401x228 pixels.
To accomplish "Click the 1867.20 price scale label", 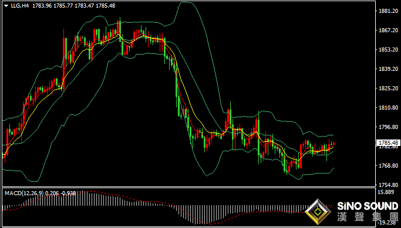I will point(389,30).
